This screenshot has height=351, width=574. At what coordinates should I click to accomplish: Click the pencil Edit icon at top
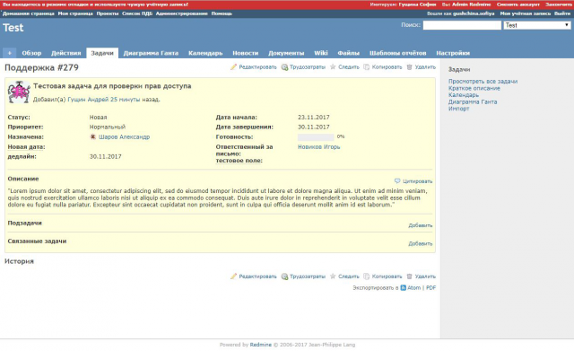click(x=233, y=67)
